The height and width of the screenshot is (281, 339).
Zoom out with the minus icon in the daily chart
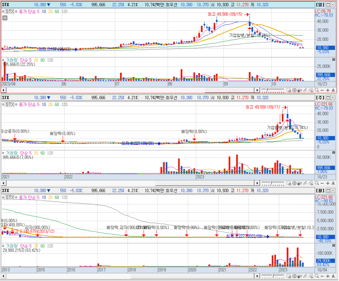coord(322,90)
